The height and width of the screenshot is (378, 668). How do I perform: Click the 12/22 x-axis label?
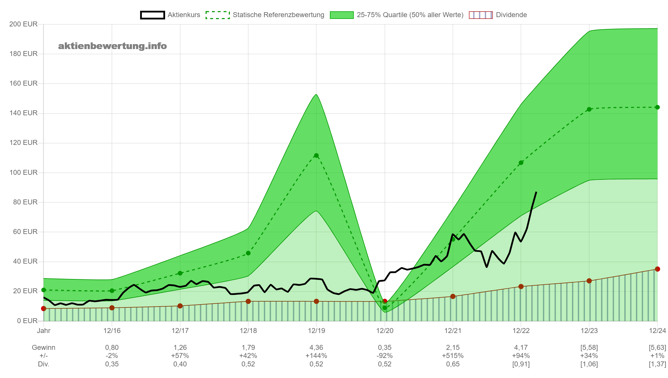tap(521, 331)
